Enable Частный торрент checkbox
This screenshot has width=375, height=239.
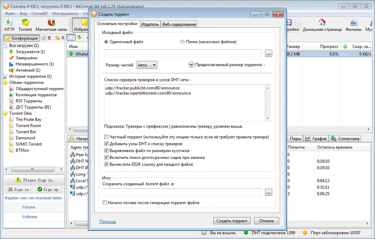click(x=107, y=137)
